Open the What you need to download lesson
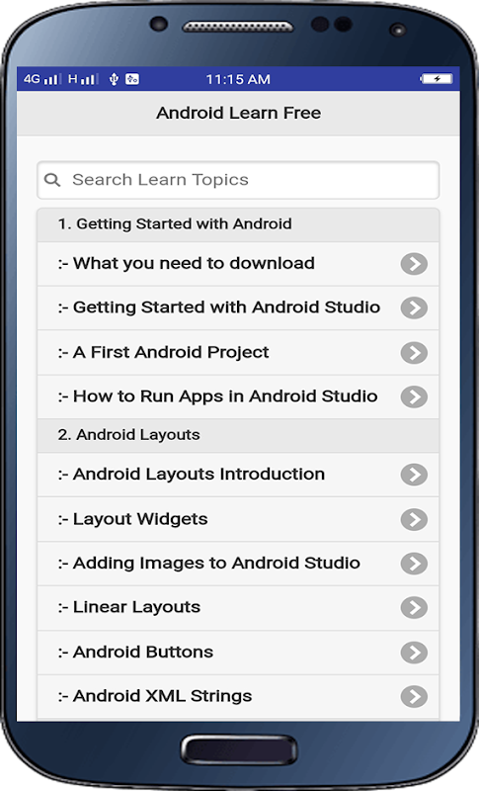The width and height of the screenshot is (479, 791). tap(238, 264)
